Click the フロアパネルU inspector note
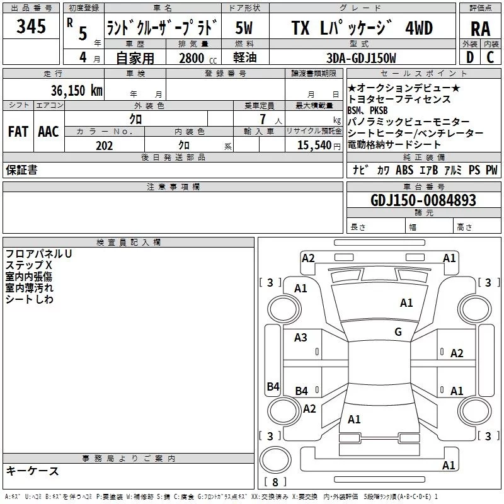The width and height of the screenshot is (504, 504). coord(38,254)
